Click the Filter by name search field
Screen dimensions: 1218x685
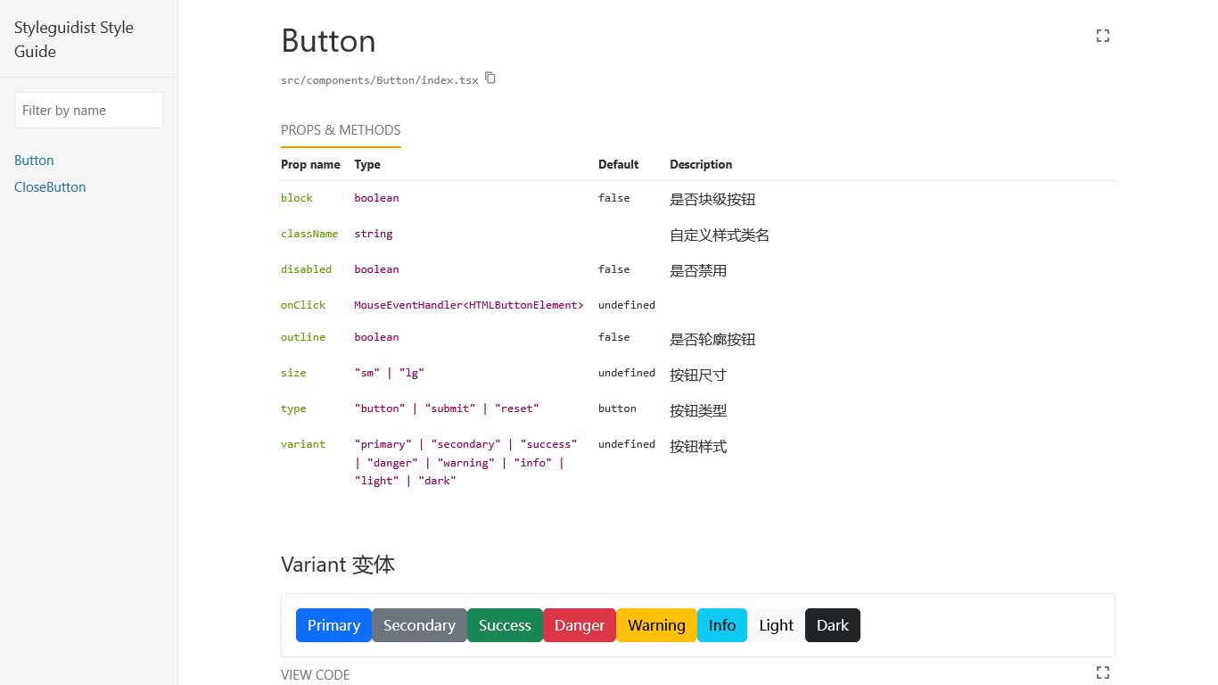(x=88, y=110)
